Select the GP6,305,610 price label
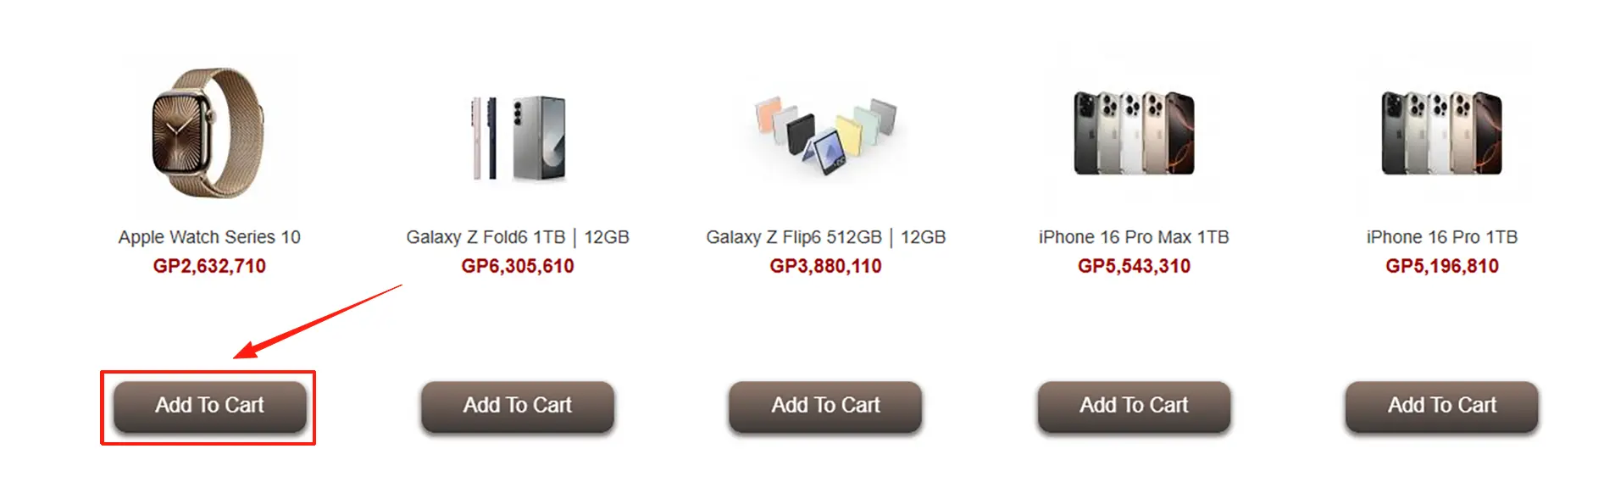This screenshot has height=493, width=1615. click(517, 266)
